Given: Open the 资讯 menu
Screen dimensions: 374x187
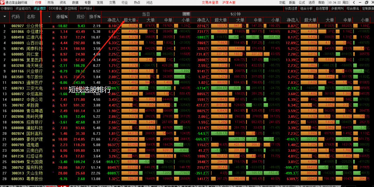Looking at the screenshot, I should (63, 2).
